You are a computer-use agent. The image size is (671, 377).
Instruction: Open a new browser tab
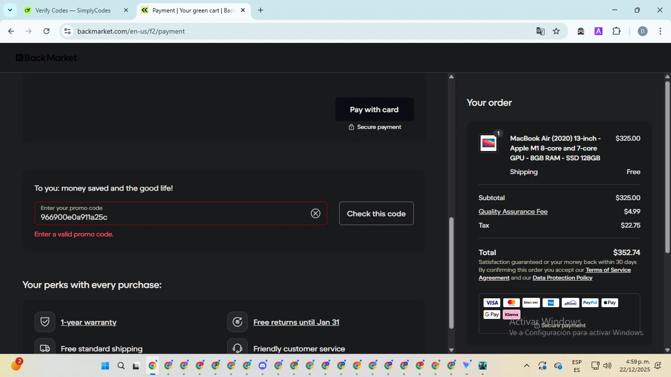click(260, 10)
